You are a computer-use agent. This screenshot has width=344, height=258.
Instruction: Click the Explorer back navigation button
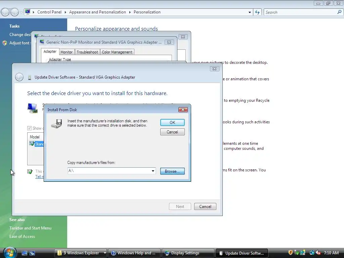point(5,12)
